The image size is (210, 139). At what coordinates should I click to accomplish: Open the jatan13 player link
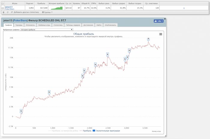coord(9,7)
